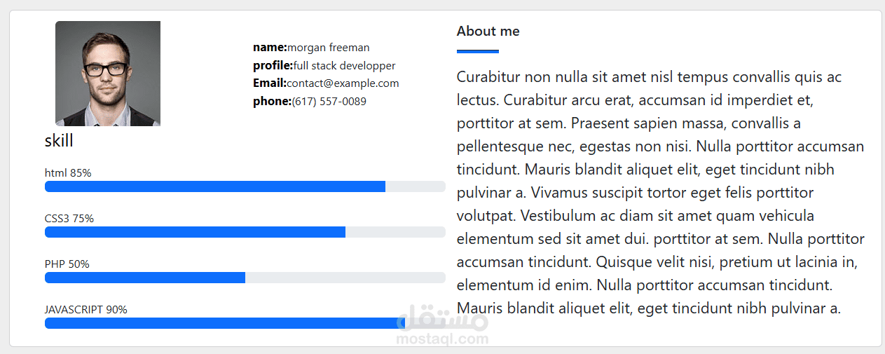Click the full stack developper profile text

click(x=344, y=66)
